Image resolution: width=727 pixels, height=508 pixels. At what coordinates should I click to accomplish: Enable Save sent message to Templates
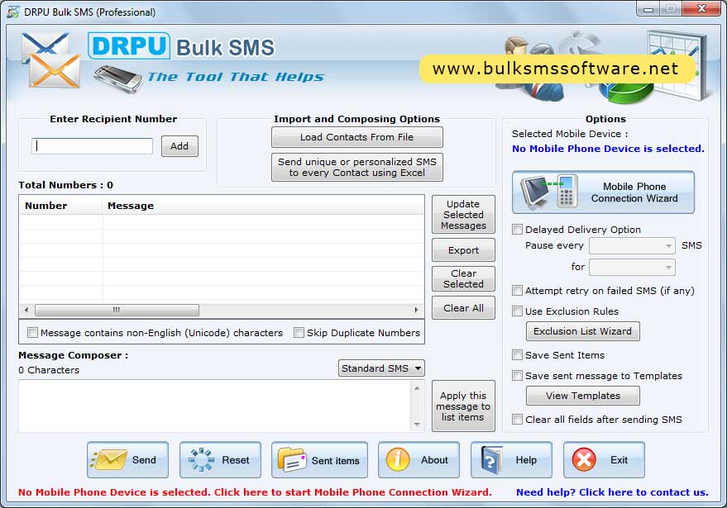pos(517,376)
